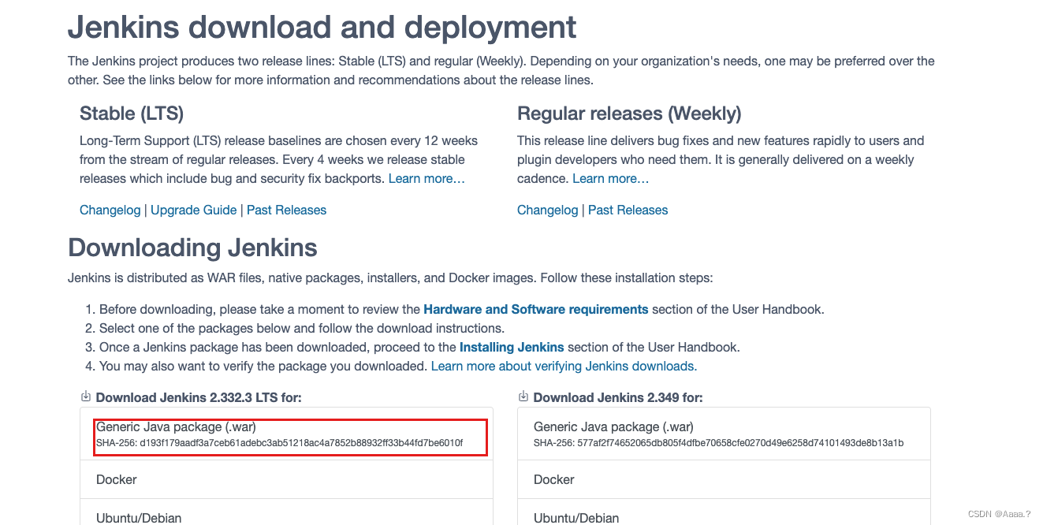This screenshot has width=1043, height=525.
Task: Go to Installing Jenkins handbook section
Action: point(512,347)
